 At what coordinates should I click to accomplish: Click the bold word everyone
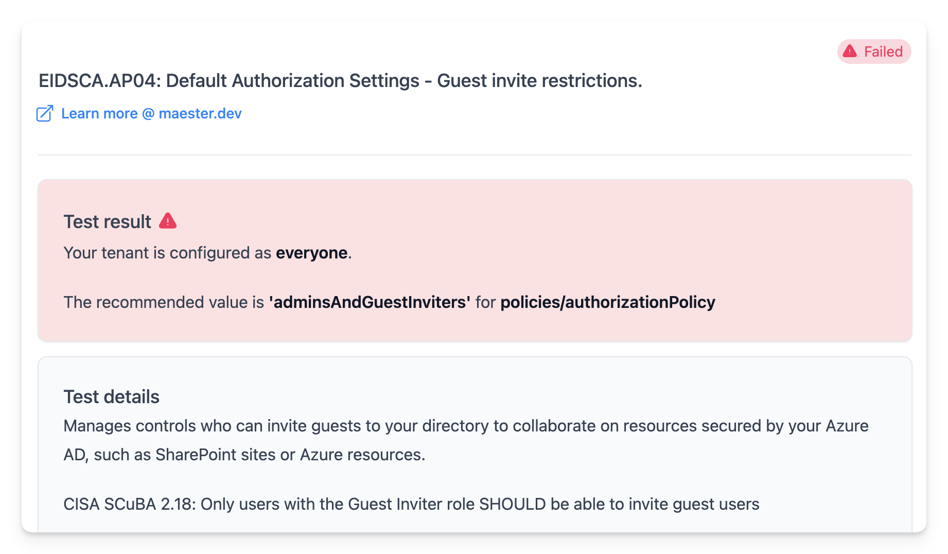[311, 253]
